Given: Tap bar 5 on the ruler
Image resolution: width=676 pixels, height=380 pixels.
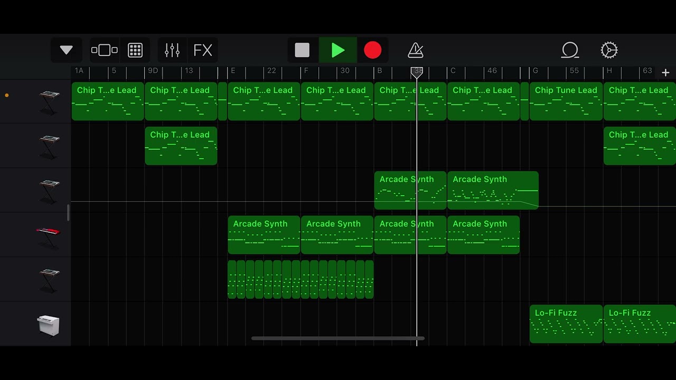Looking at the screenshot, I should pos(114,71).
